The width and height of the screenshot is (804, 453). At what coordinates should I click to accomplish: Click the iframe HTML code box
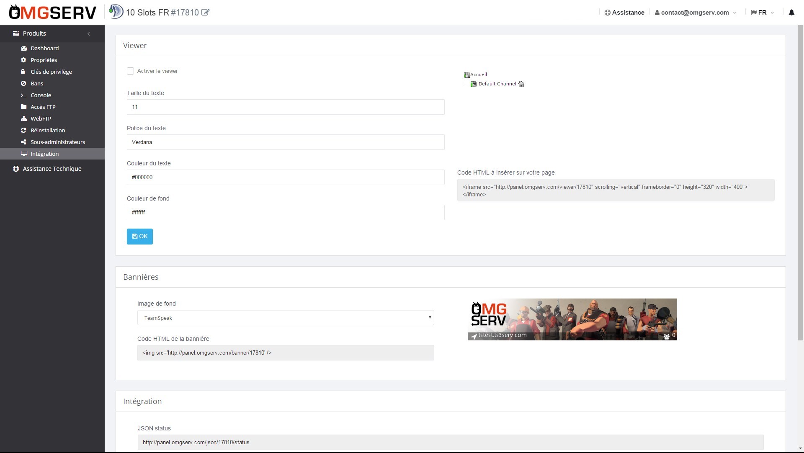coord(616,190)
